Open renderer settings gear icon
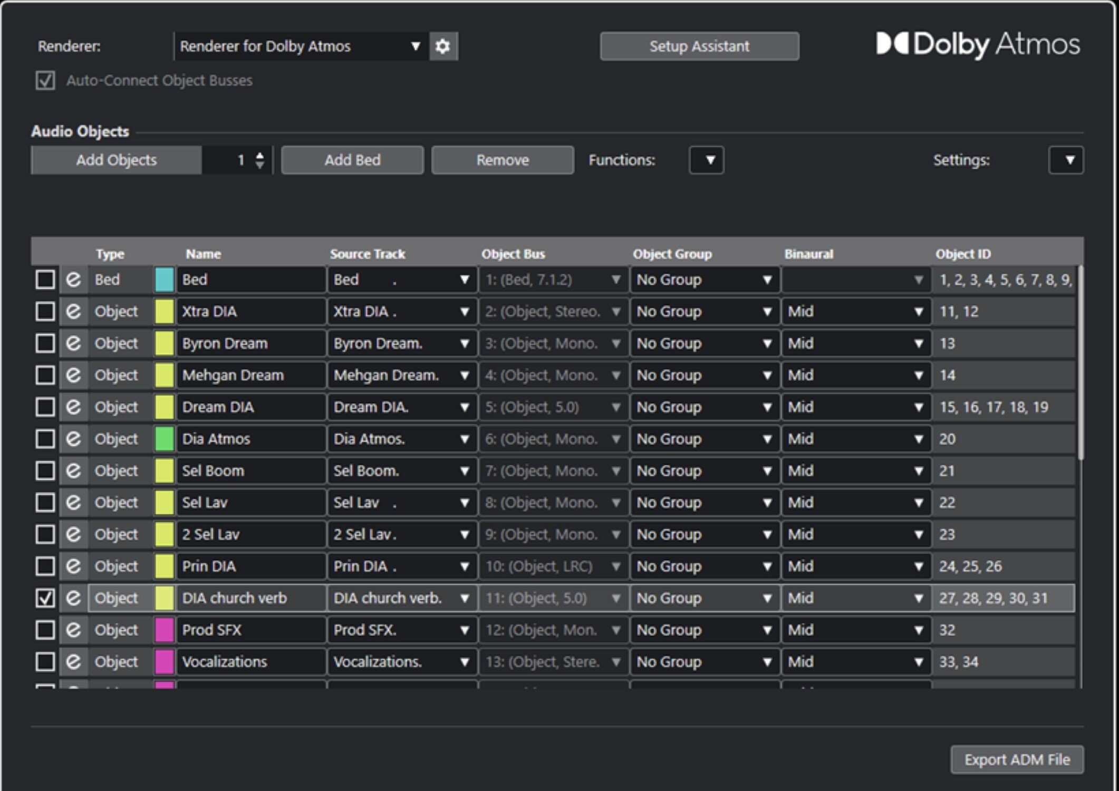 pyautogui.click(x=443, y=46)
